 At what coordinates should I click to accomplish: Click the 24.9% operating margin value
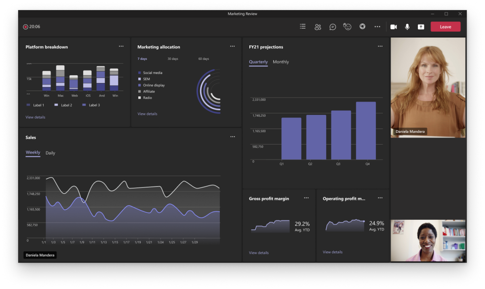click(377, 223)
